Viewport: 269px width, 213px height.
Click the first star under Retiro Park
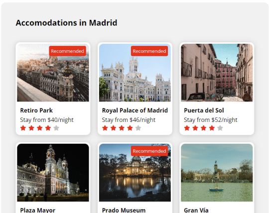point(23,128)
